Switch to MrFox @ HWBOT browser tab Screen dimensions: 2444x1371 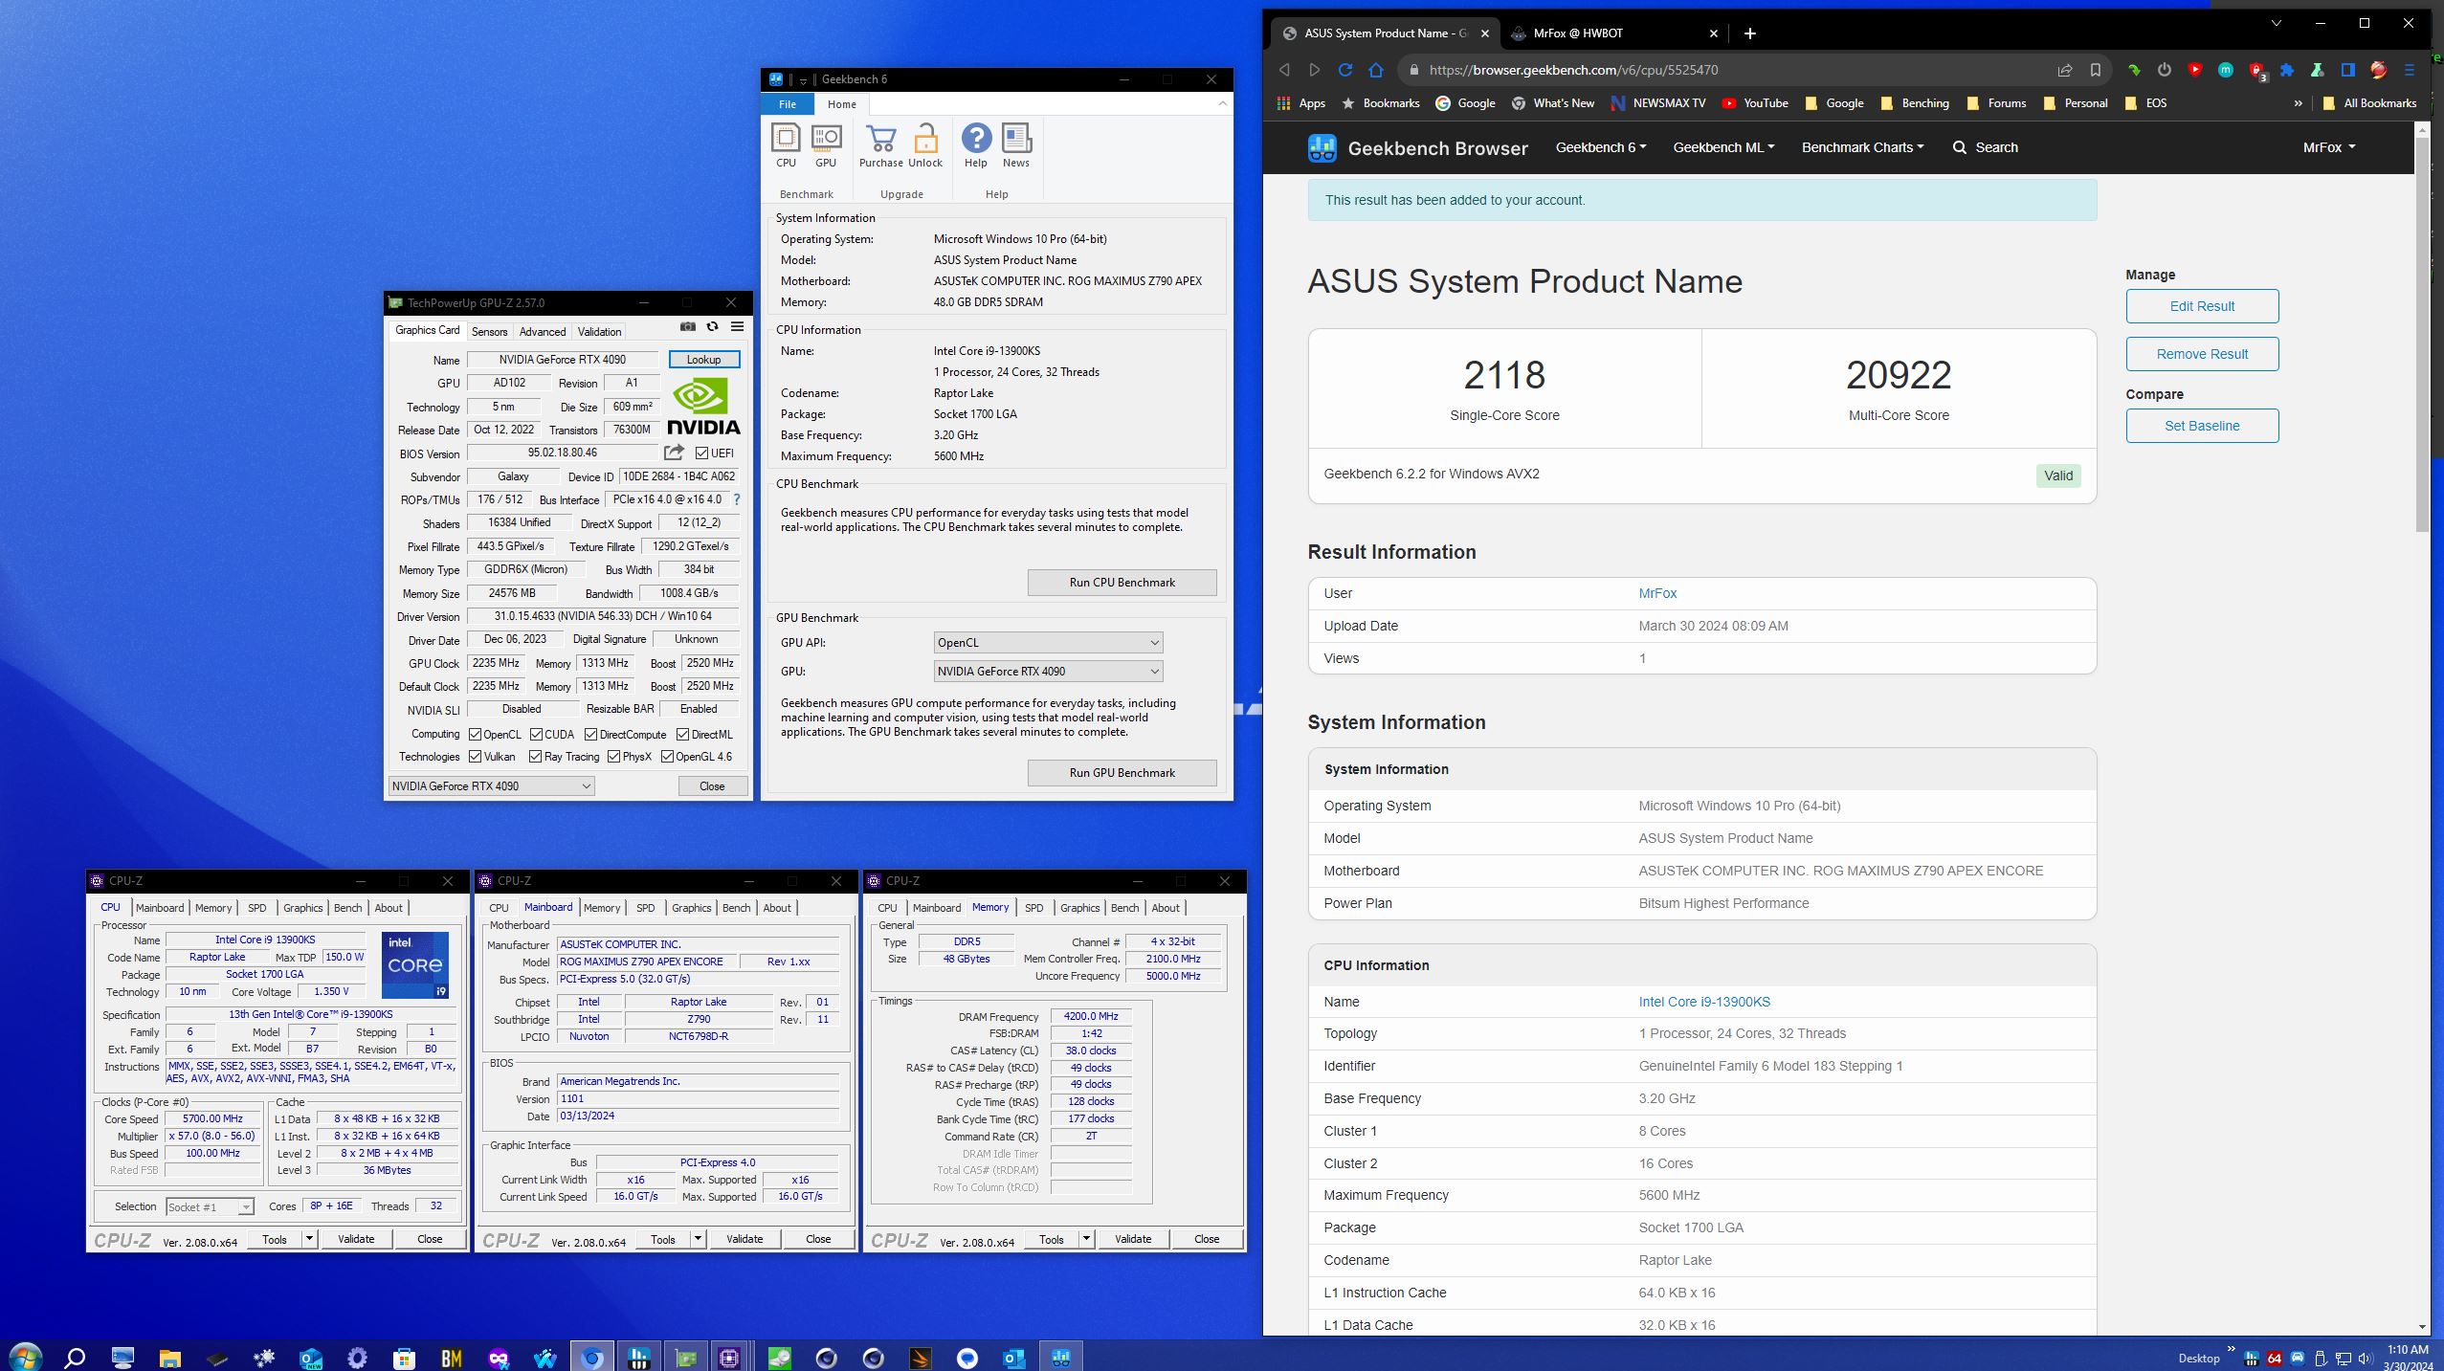pos(1614,33)
